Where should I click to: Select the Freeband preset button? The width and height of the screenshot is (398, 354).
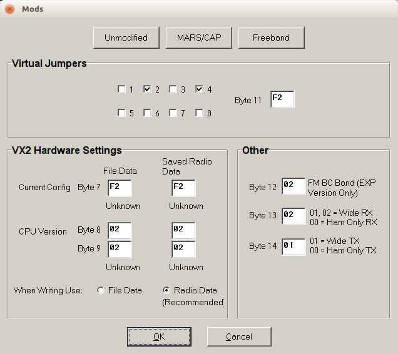271,38
